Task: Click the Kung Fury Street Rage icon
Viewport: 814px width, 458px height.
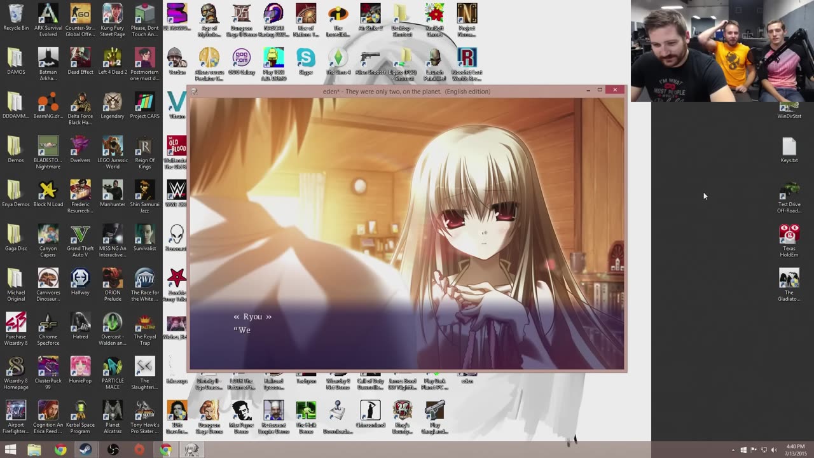Action: point(113,19)
